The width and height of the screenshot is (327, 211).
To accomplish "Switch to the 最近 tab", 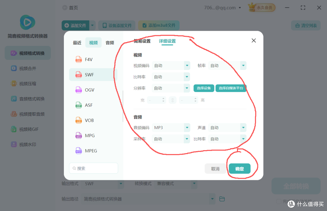I will [77, 43].
